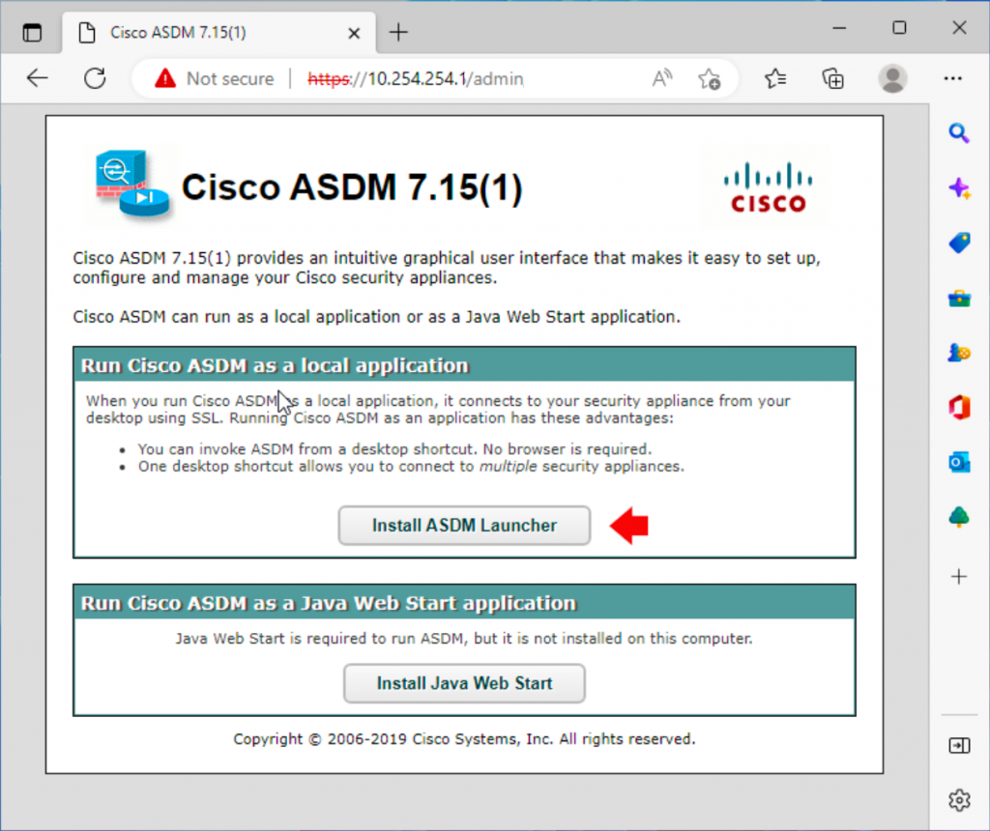Add this page to favorites

[710, 78]
